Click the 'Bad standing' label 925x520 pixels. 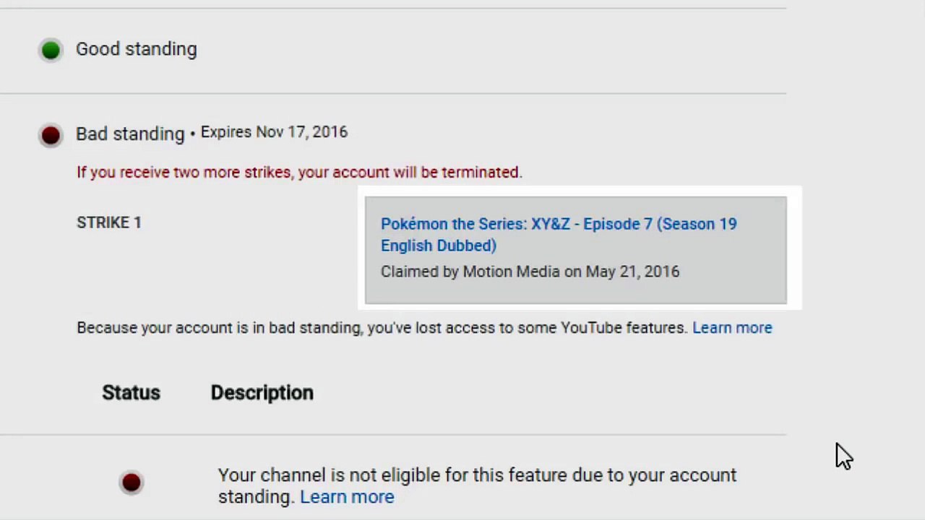130,134
